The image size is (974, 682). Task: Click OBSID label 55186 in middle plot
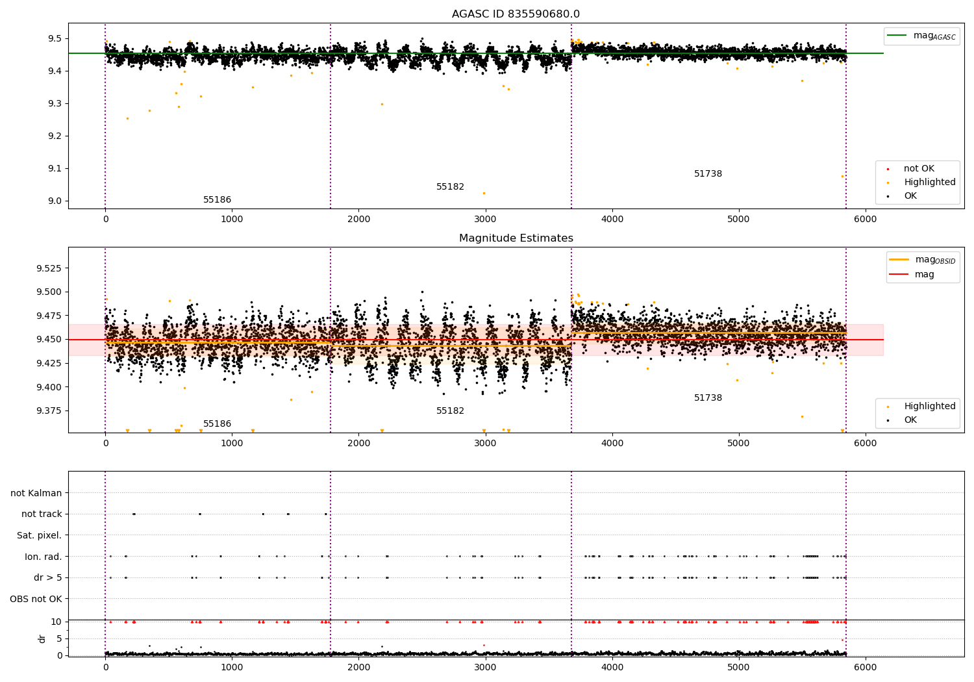[x=217, y=424]
